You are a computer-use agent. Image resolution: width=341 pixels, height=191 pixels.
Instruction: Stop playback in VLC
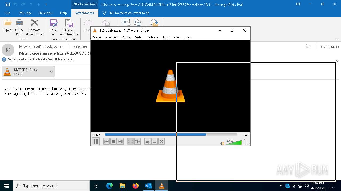tap(113, 141)
